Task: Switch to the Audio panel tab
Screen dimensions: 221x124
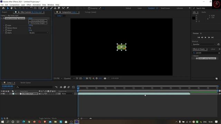Action: point(204,12)
